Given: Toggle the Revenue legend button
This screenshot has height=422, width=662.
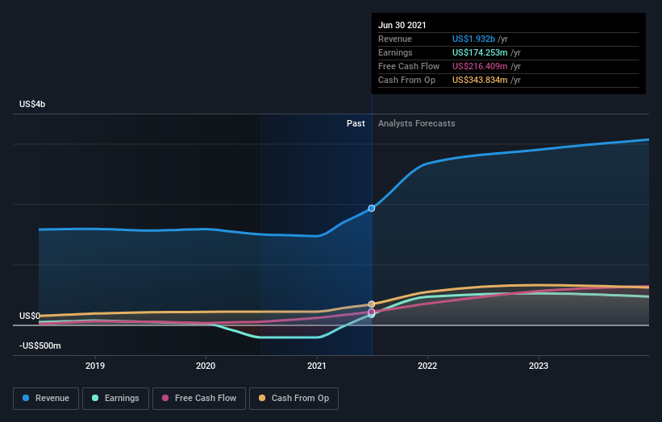Looking at the screenshot, I should click(x=46, y=399).
